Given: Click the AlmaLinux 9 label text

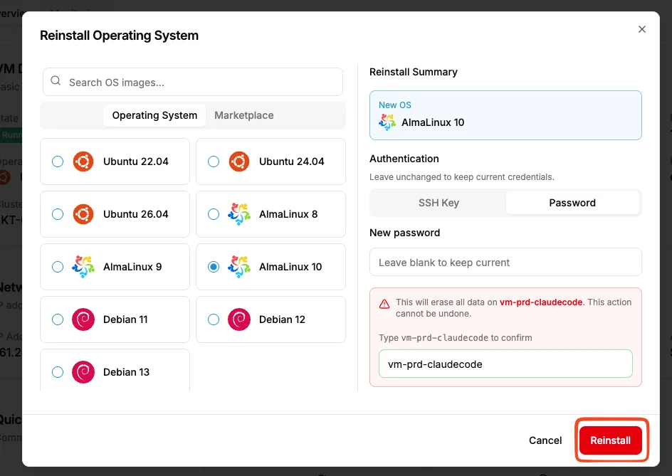Looking at the screenshot, I should pos(132,267).
